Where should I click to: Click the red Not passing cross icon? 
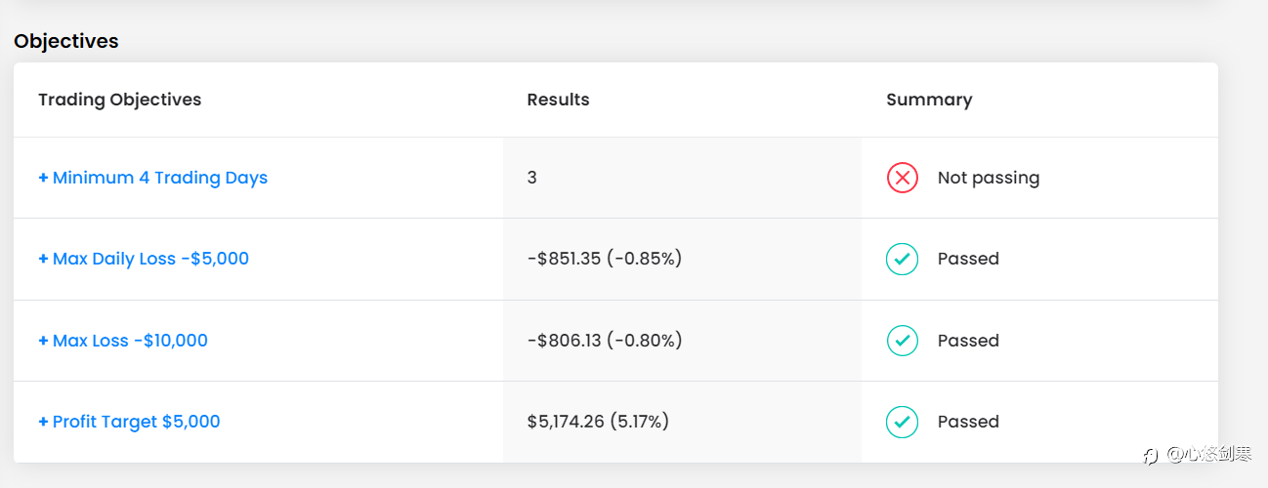coord(902,178)
